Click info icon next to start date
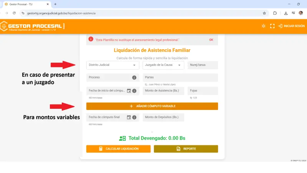The image size is (307, 173). pos(134,91)
